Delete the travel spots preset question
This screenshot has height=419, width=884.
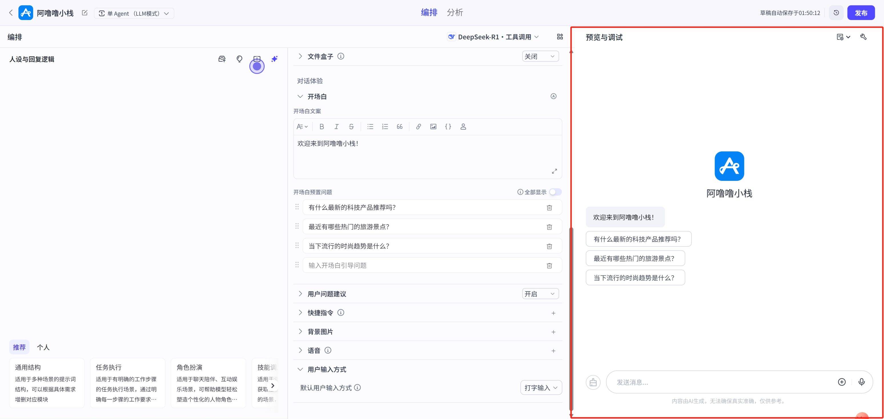coord(549,227)
